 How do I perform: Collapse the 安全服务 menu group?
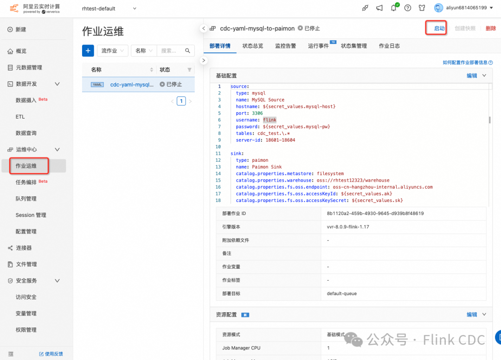coord(57,280)
